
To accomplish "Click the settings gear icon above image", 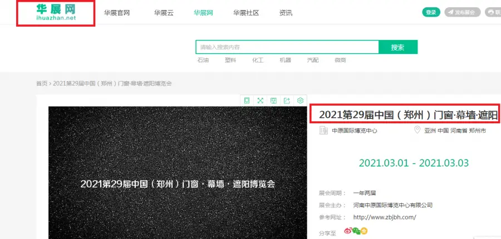I will pyautogui.click(x=300, y=101).
